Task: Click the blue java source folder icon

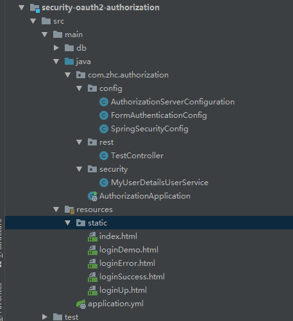Action: click(x=69, y=62)
